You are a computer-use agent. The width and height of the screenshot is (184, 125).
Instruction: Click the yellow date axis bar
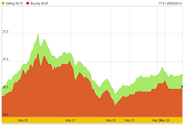tap(92, 120)
